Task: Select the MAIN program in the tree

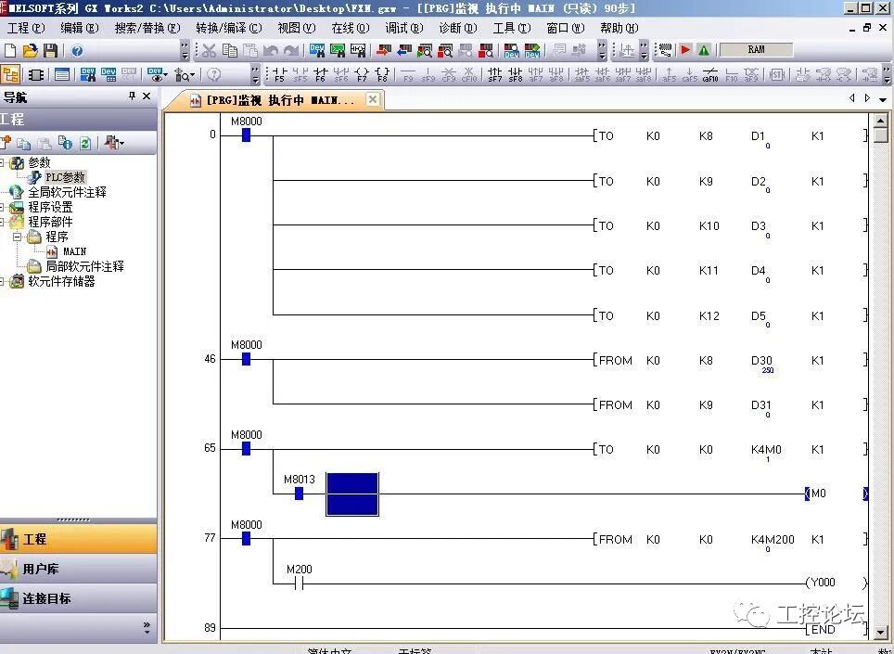Action: [x=75, y=251]
